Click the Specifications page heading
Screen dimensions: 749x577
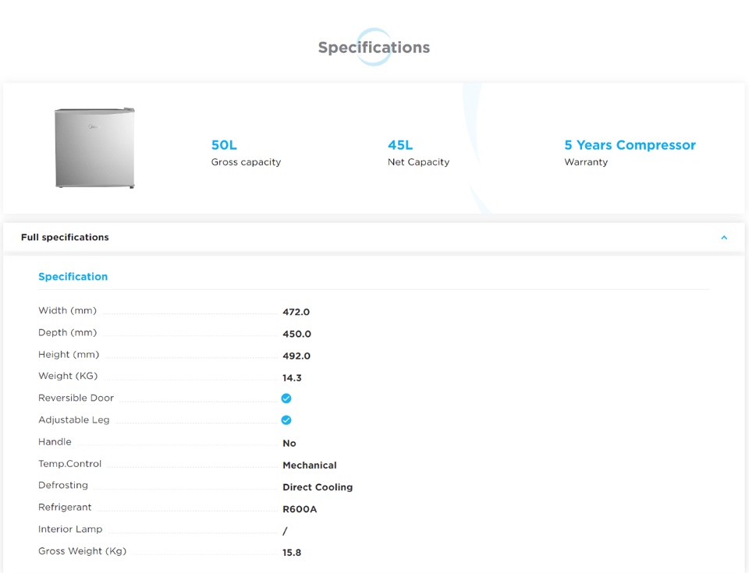click(374, 48)
